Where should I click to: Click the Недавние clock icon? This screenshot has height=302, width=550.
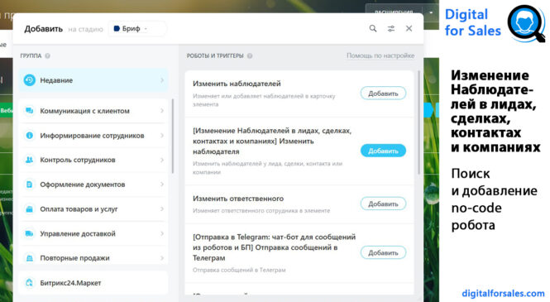coord(30,80)
